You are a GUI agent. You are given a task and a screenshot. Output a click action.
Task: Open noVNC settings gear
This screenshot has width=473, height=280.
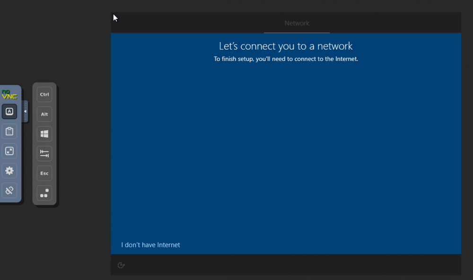pos(9,171)
